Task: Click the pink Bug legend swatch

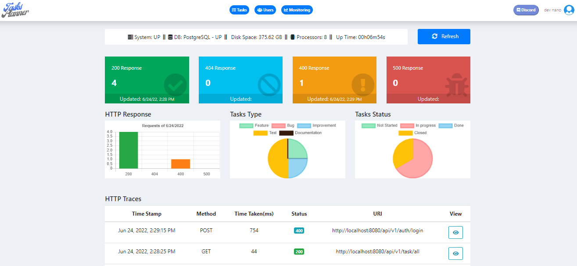Action: click(x=278, y=125)
